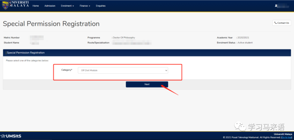
Task: Follow the Go to top link
Action: pyautogui.click(x=287, y=137)
